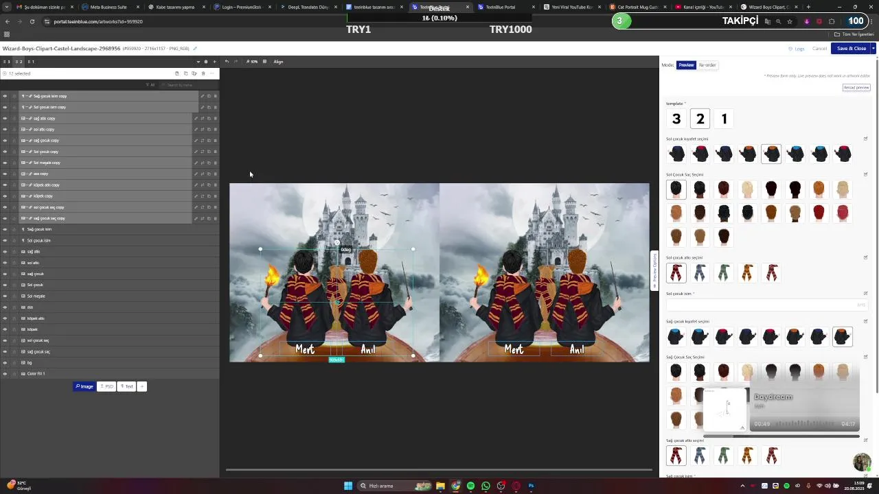Pick the blonde hair for Sol Çocuk Saç
The image size is (879, 494).
point(748,189)
